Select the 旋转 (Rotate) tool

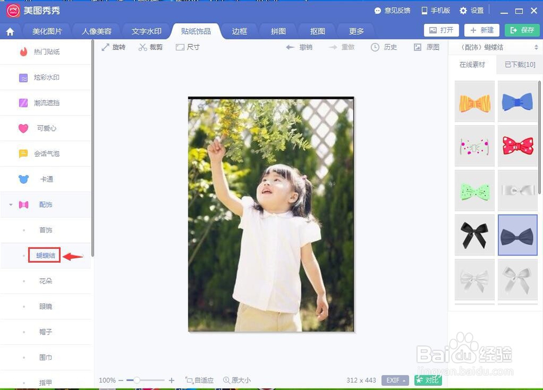113,47
